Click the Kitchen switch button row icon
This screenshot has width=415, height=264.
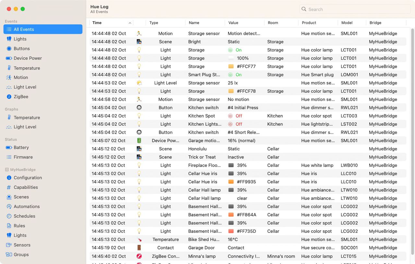(x=139, y=108)
